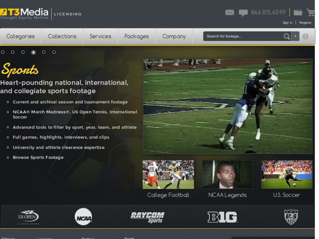The image size is (319, 239).
Task: Select the fifth slide indicator dot
Action: click(44, 52)
